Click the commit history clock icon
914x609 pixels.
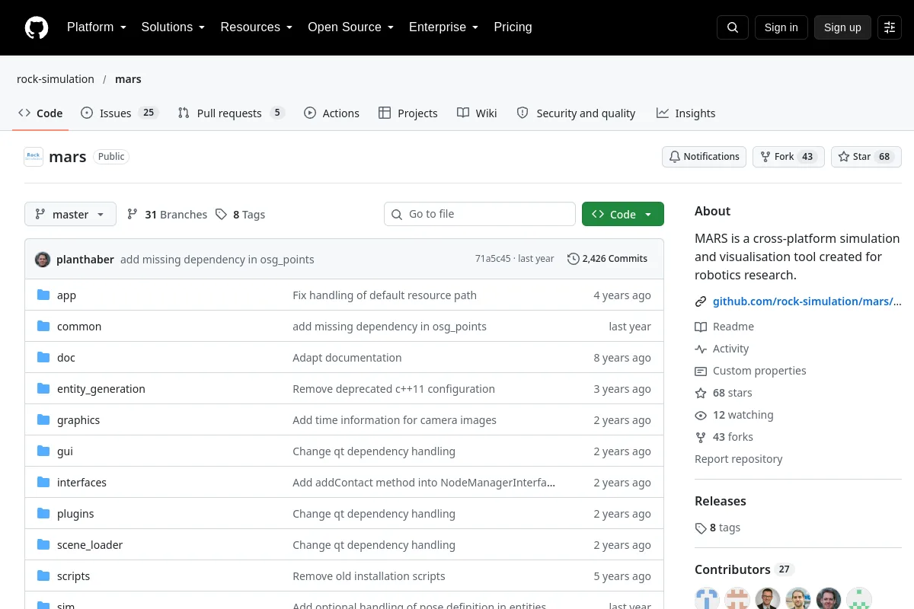[573, 259]
